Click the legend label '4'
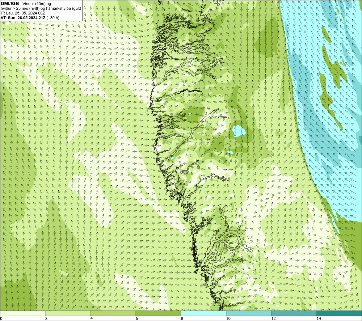 coord(92,318)
